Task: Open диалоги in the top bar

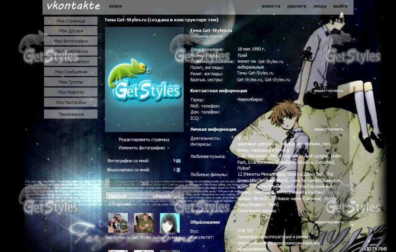Action: tap(297, 6)
